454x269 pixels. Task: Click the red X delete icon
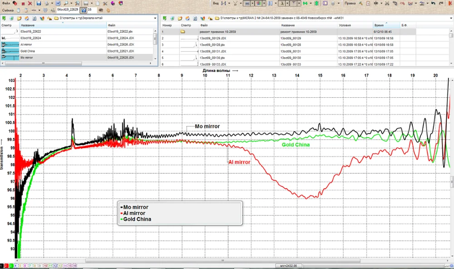[x=30, y=3]
